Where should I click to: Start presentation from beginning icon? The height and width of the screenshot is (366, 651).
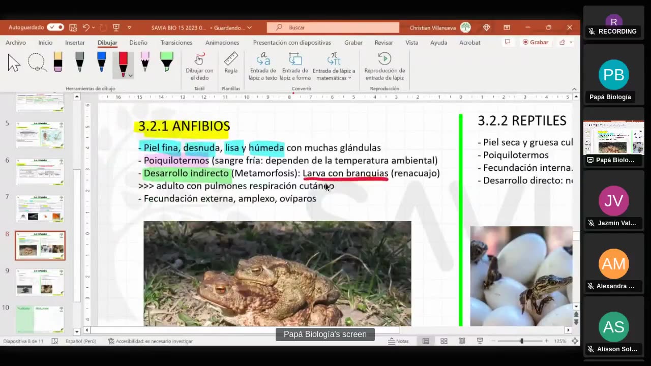116,27
